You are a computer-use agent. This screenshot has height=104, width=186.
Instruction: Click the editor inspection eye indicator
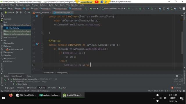click(182, 15)
